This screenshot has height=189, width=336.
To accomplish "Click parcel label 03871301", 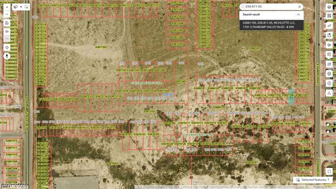I will [101, 47].
